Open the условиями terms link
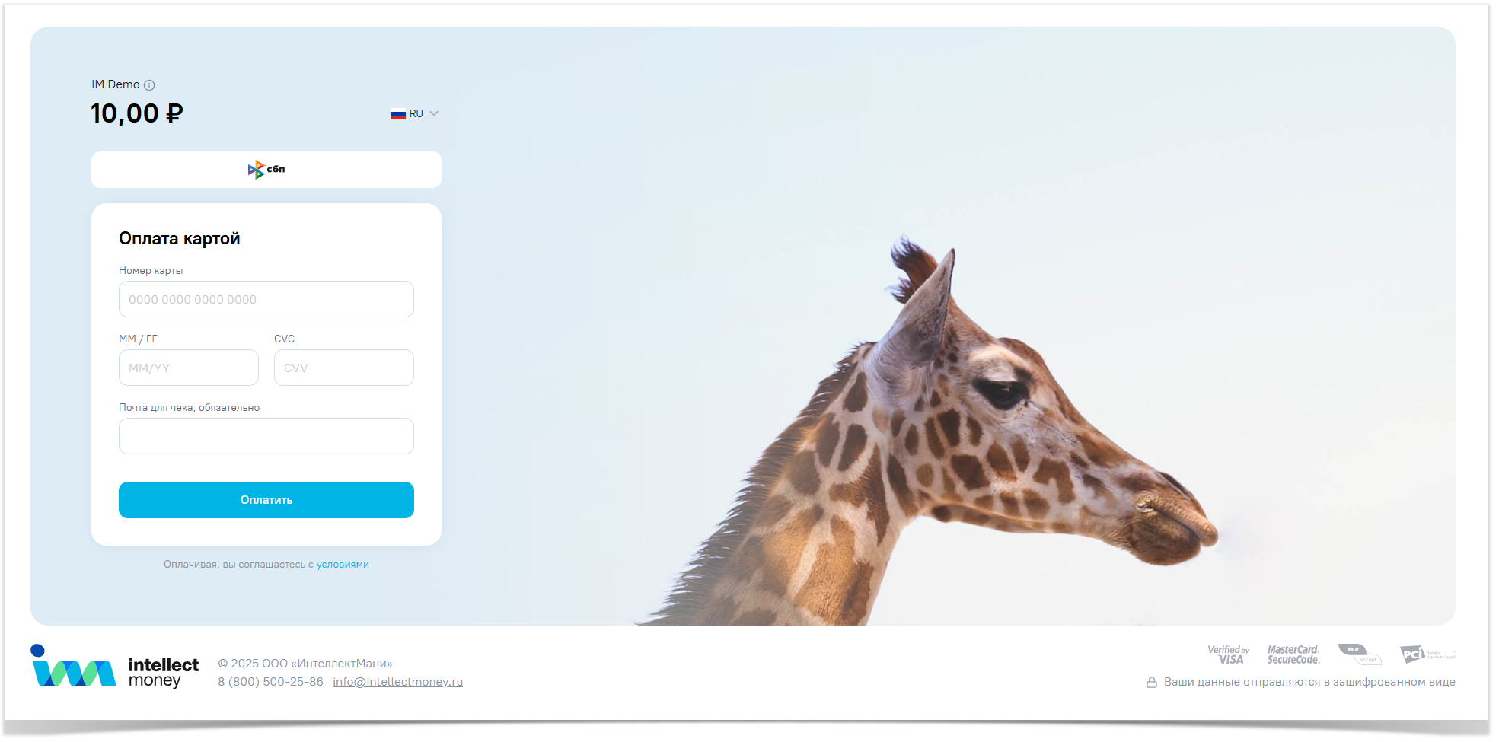The height and width of the screenshot is (742, 1499). click(x=343, y=565)
